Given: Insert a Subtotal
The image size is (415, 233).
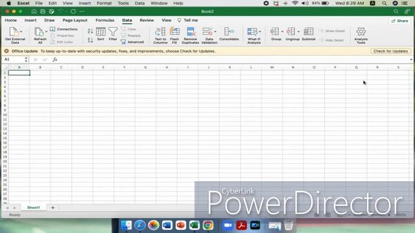Looking at the screenshot, I should (x=309, y=34).
